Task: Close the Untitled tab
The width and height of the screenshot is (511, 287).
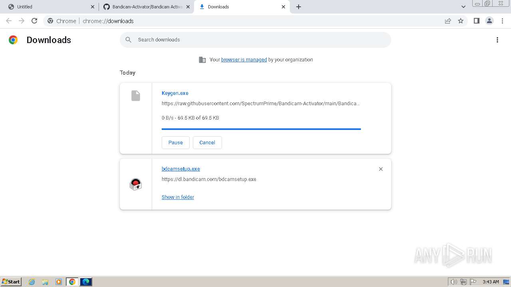Action: coord(93,7)
